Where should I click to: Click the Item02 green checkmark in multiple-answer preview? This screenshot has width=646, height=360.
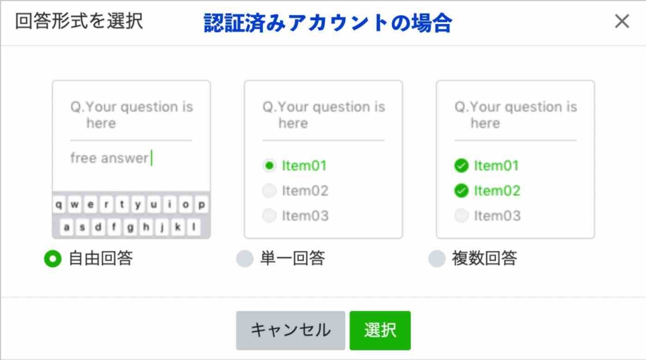[462, 190]
